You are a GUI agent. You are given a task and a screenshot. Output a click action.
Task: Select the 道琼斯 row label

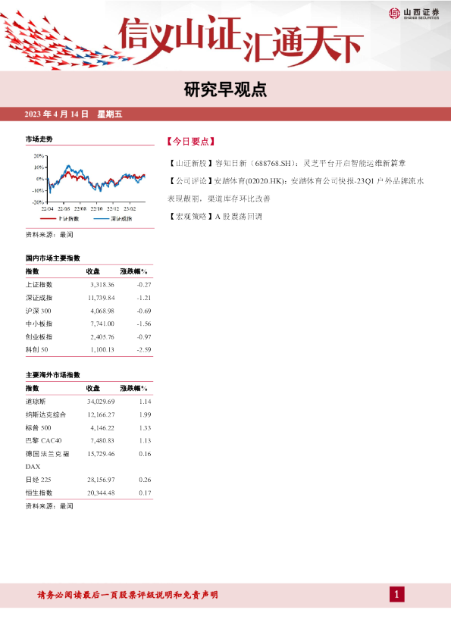[x=36, y=402]
